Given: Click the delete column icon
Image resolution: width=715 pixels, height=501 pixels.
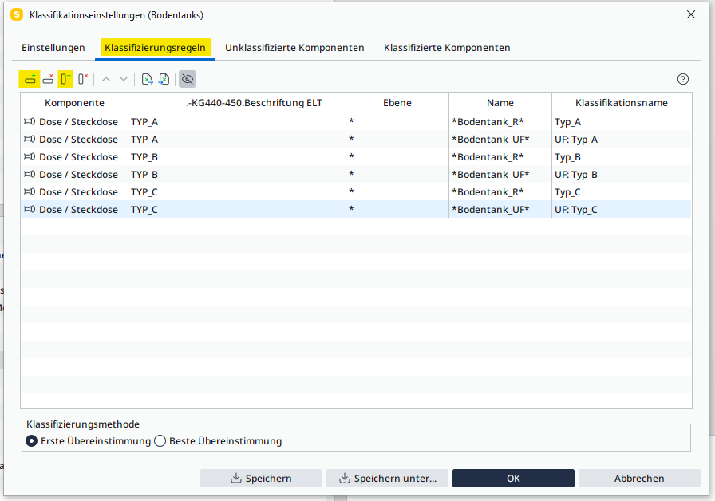Looking at the screenshot, I should tap(83, 79).
